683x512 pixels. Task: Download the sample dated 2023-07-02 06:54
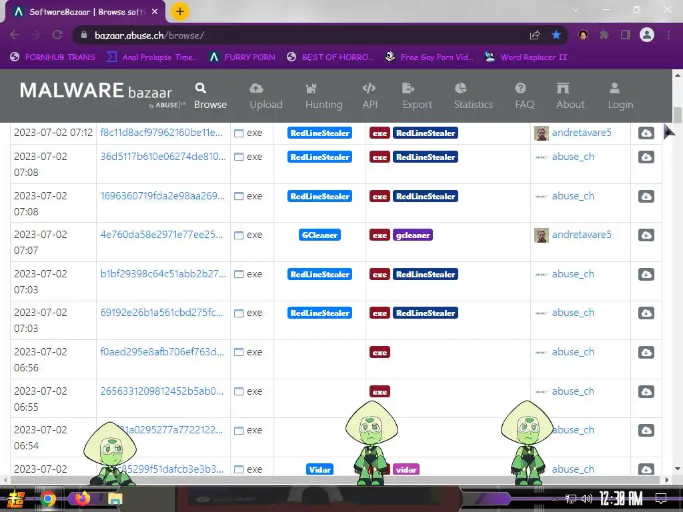click(646, 430)
